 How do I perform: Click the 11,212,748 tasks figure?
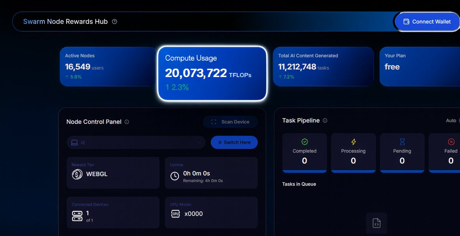(303, 67)
